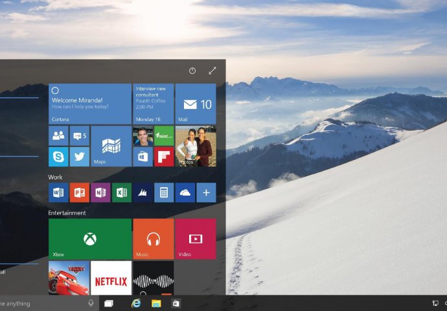
Task: Open the Calculator tile
Action: [x=164, y=192]
